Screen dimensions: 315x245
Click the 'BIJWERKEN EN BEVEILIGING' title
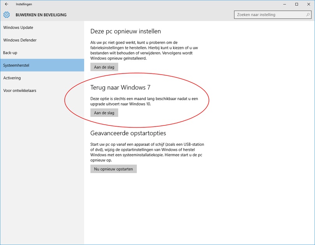(41, 15)
